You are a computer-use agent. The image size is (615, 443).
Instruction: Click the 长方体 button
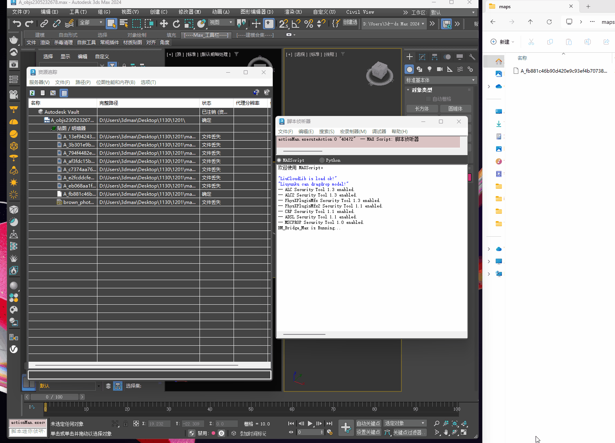[422, 109]
